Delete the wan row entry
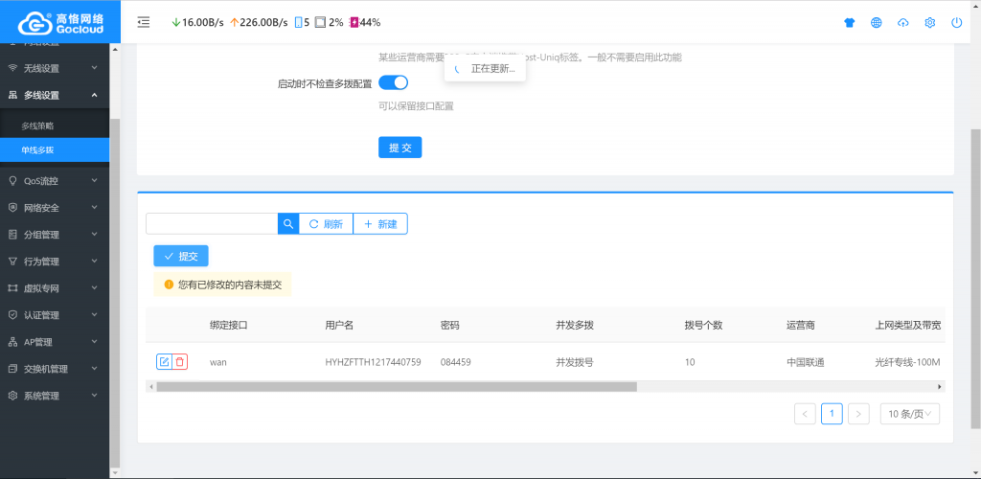This screenshot has height=479, width=981. tap(180, 361)
